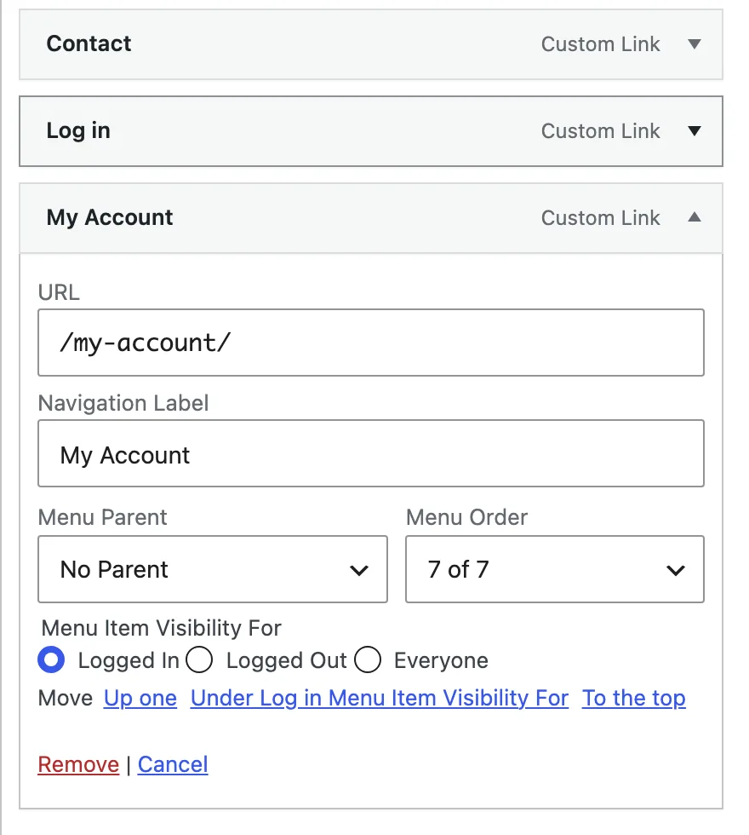This screenshot has height=835, width=749.
Task: Click the Under Log in move link
Action: click(380, 698)
